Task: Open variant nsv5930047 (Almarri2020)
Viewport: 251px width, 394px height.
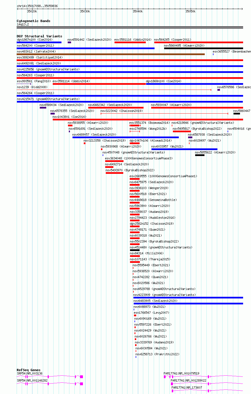Action: click(197, 108)
